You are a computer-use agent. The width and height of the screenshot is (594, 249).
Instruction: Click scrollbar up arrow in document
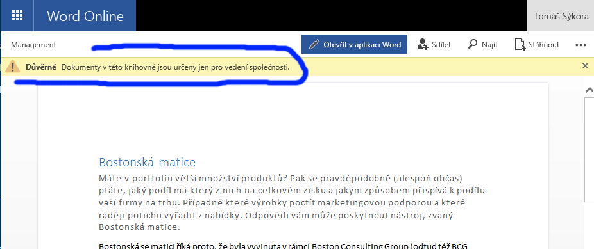[x=590, y=90]
